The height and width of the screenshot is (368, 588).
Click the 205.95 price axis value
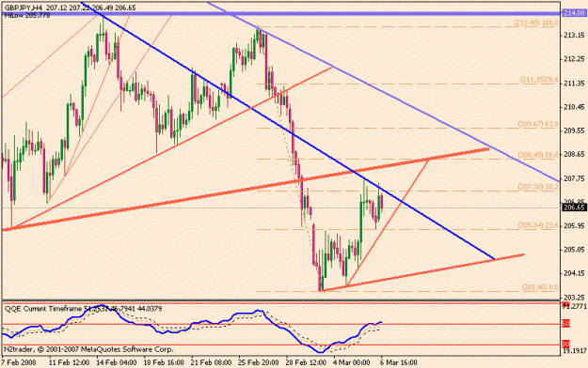click(574, 225)
